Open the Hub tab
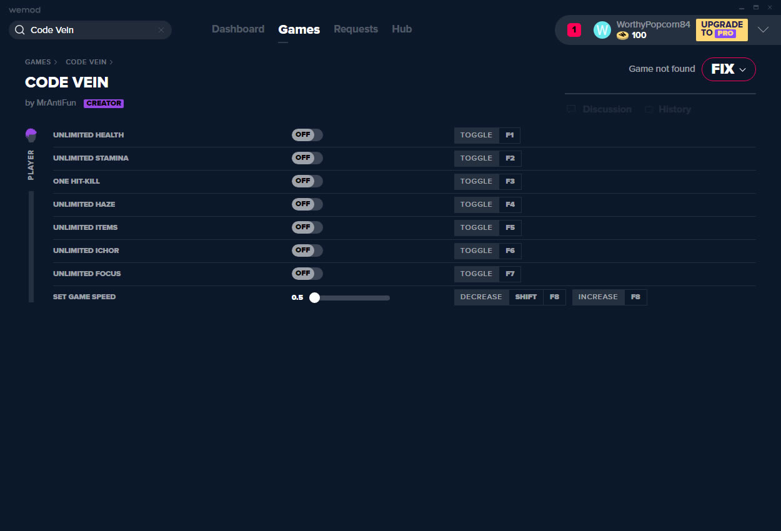The width and height of the screenshot is (781, 531). (401, 29)
